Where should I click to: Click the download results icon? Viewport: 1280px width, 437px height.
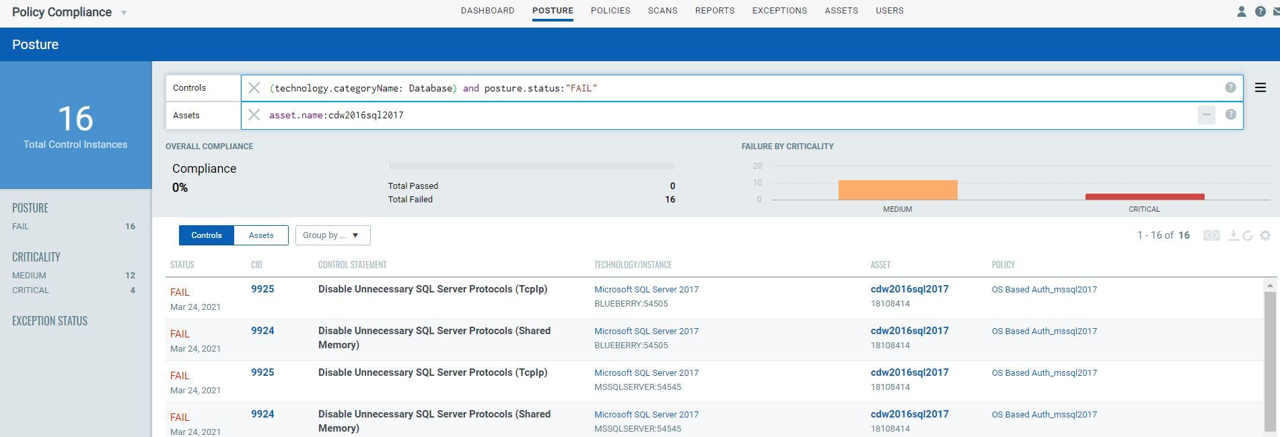click(1233, 235)
